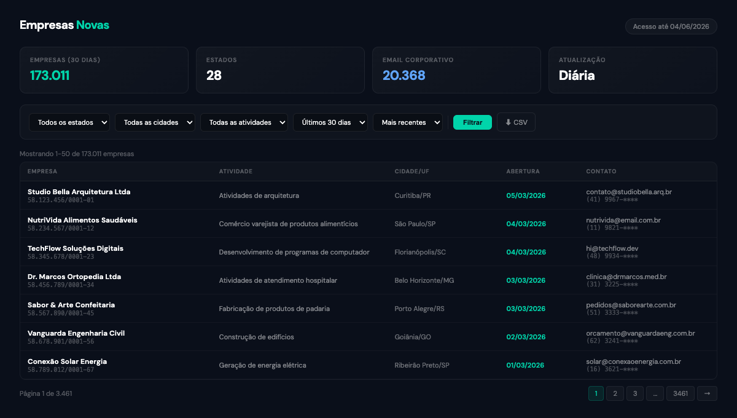Click the 'Acesso até 04/06/2026' badge

(x=671, y=26)
